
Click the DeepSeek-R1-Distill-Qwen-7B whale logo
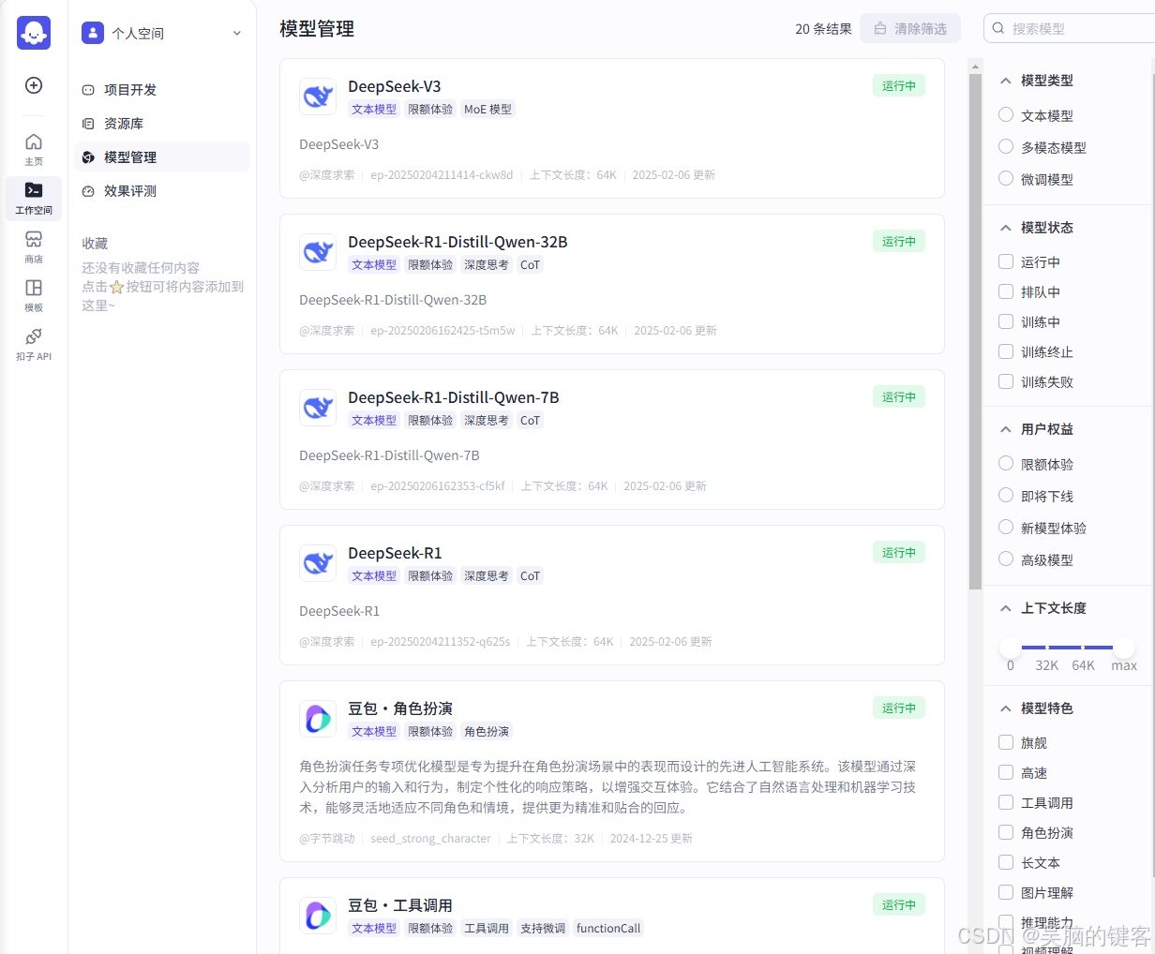[318, 408]
